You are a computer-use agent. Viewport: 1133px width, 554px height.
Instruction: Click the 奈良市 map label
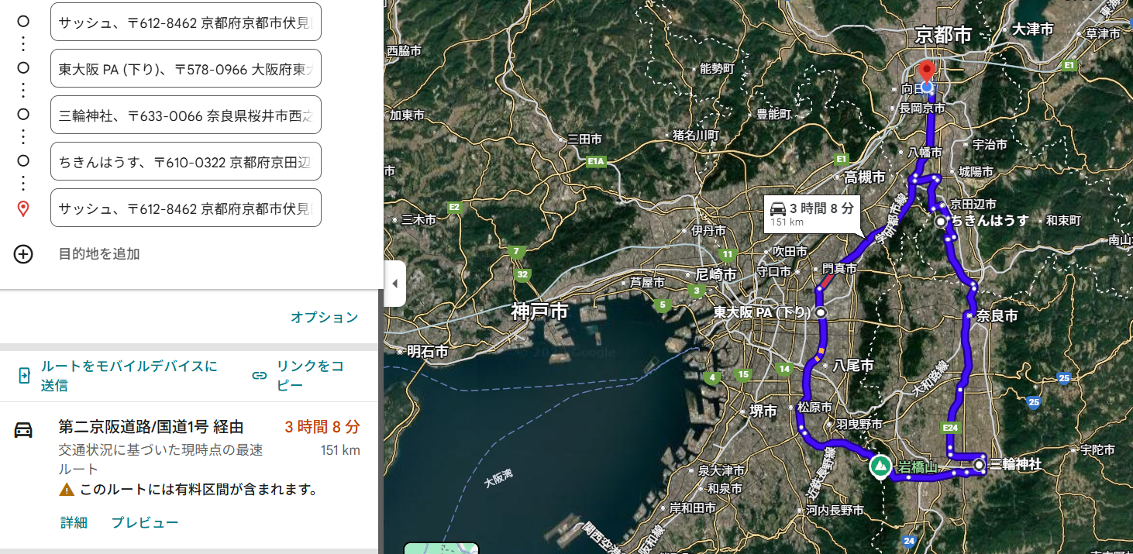point(997,316)
